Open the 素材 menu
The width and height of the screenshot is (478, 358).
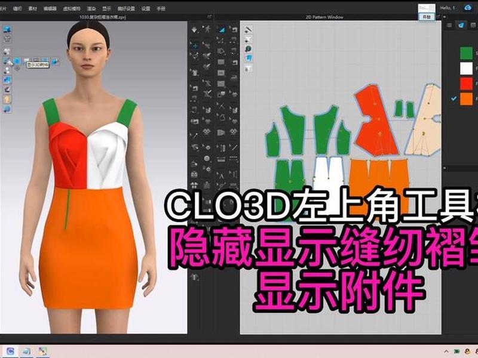[33, 8]
